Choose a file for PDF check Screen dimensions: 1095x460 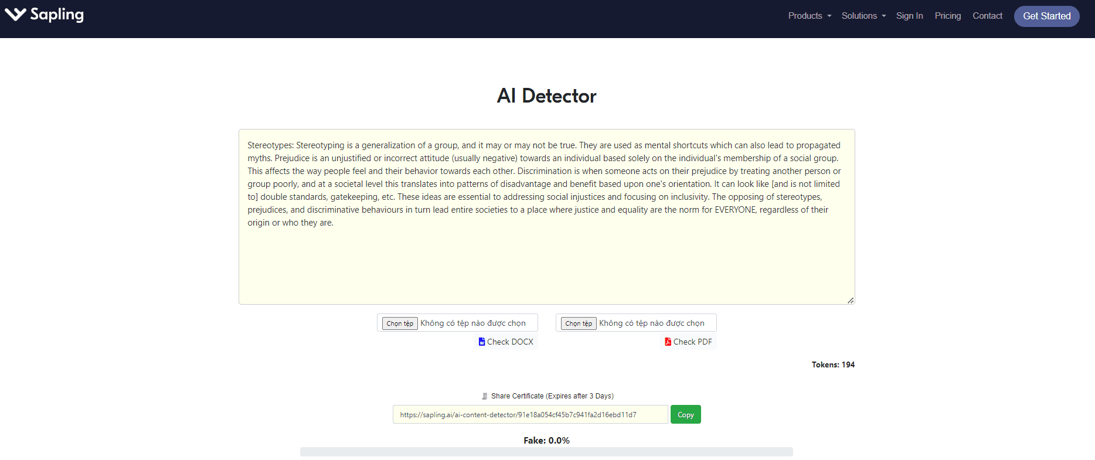point(579,323)
